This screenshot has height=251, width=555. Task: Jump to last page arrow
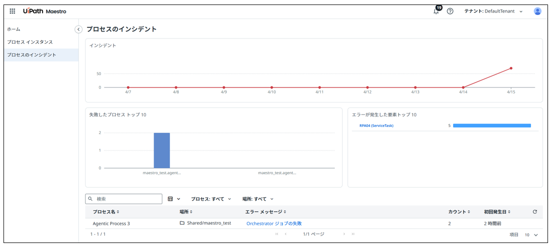[353, 234]
